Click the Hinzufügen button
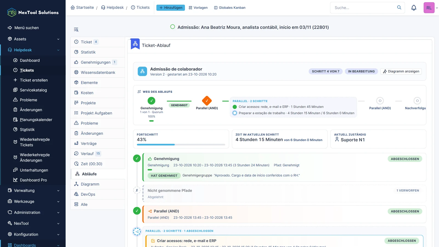Screen dimensions: 439x247 tap(171, 8)
